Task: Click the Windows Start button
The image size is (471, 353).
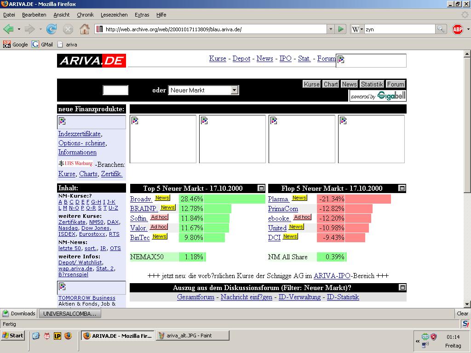Action: click(12, 336)
